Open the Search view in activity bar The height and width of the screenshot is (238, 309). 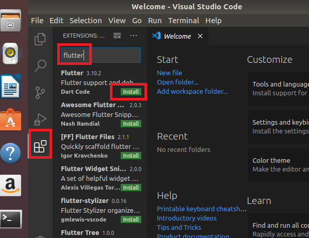pyautogui.click(x=40, y=66)
